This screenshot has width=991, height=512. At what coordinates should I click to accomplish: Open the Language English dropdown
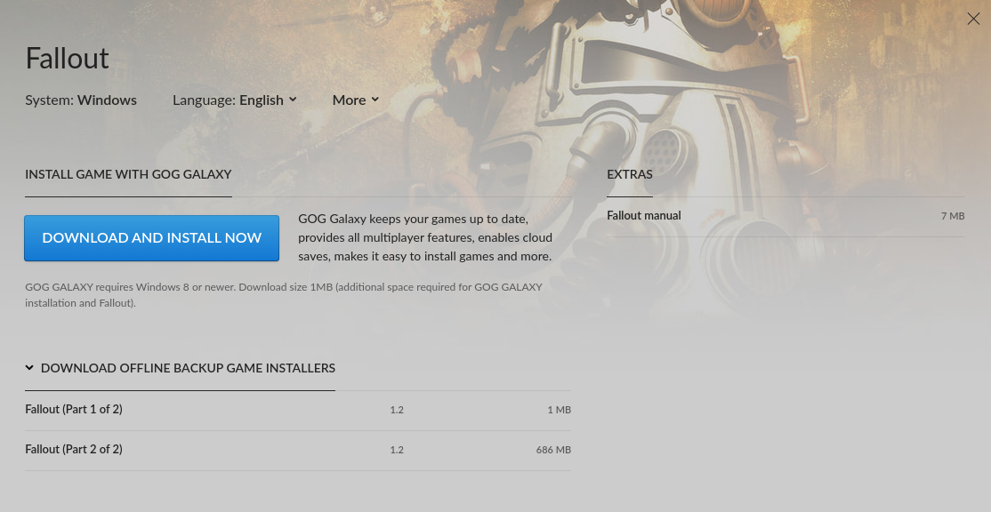235,100
